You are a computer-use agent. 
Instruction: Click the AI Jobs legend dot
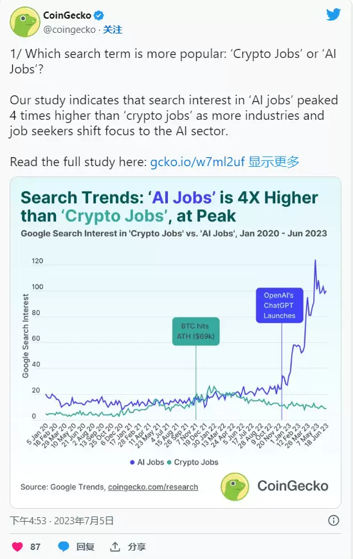point(132,462)
